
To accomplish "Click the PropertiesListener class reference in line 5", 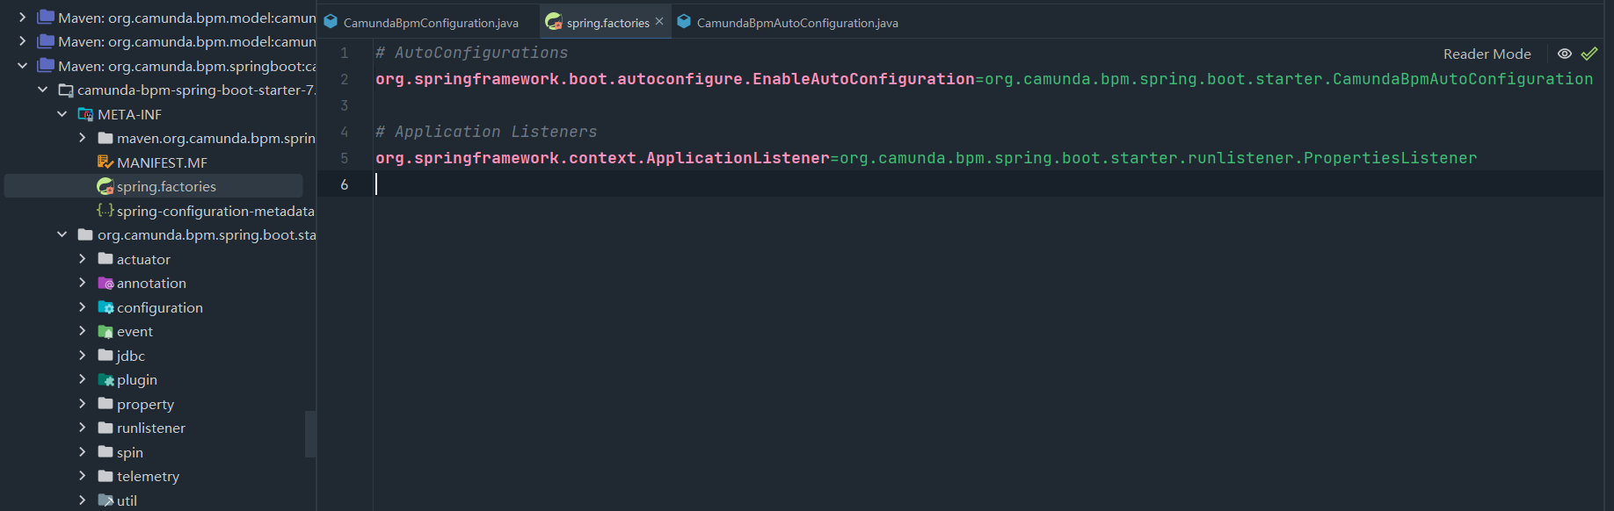I will pos(1390,158).
